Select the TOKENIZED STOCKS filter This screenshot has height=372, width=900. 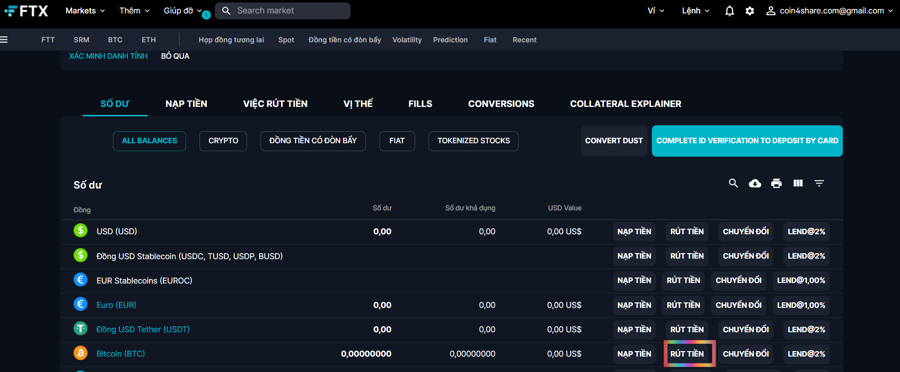click(x=473, y=141)
